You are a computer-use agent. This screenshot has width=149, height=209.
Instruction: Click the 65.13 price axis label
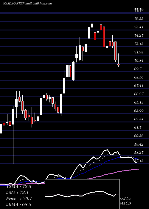139,102
